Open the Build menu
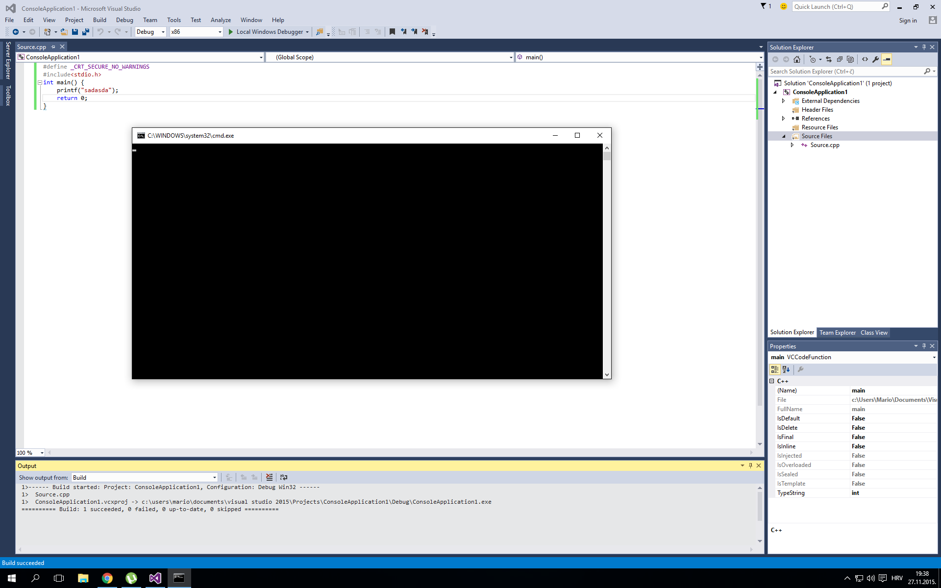 pos(99,20)
